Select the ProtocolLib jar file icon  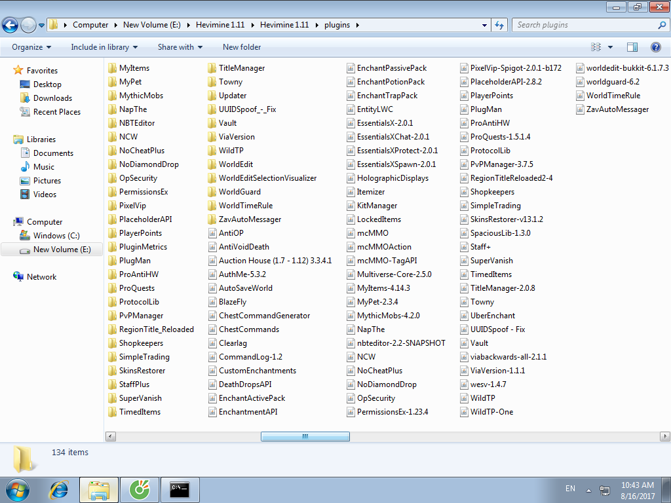464,151
